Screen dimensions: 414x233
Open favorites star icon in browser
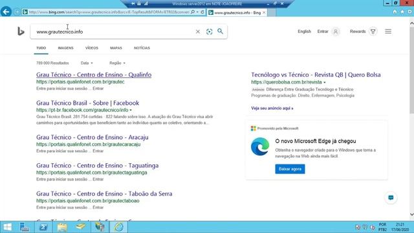pos(402,12)
